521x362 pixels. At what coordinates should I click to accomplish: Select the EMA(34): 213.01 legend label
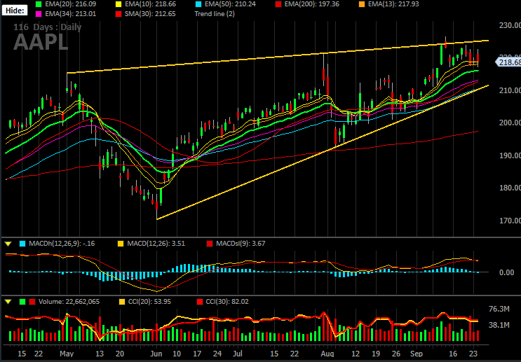70,14
